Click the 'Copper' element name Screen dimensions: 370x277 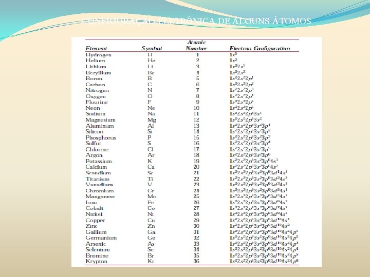click(95, 221)
